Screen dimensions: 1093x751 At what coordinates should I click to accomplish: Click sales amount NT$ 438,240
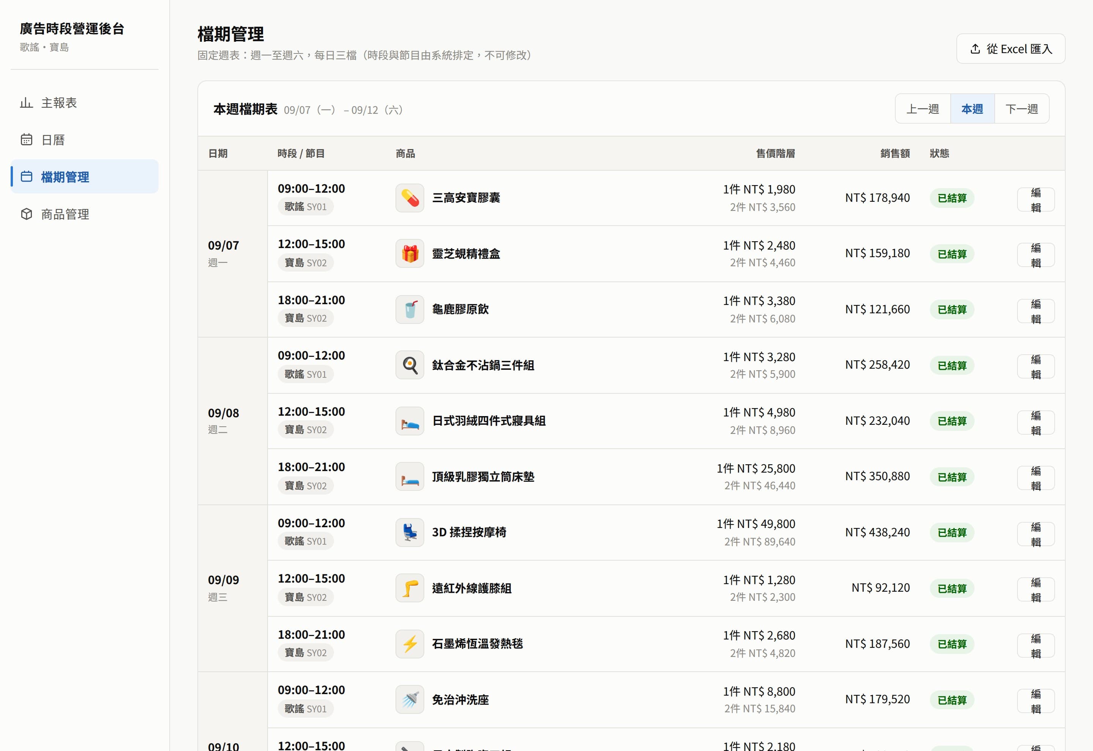click(x=877, y=532)
